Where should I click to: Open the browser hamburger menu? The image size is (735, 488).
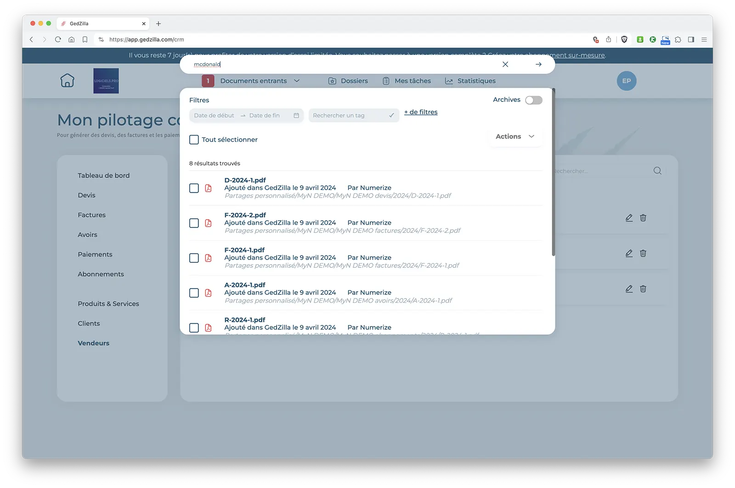pos(704,39)
